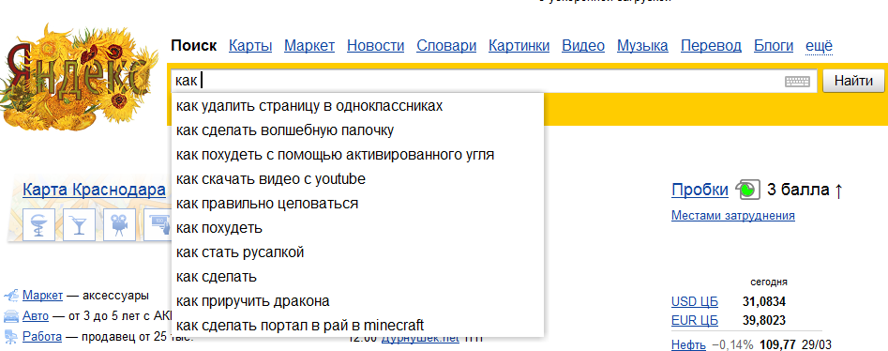
Task: Open the Авто link in services list
Action: click(x=37, y=316)
